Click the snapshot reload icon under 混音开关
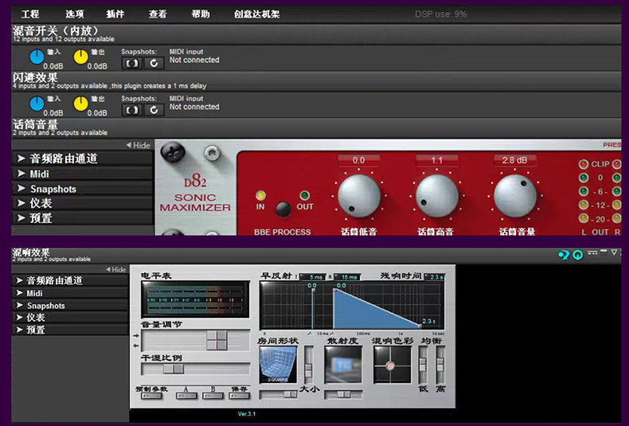Viewport: 629px width, 426px height. pyautogui.click(x=154, y=64)
